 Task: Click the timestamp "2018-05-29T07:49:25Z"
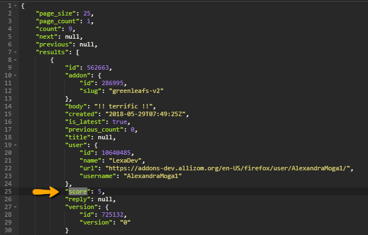pos(145,114)
